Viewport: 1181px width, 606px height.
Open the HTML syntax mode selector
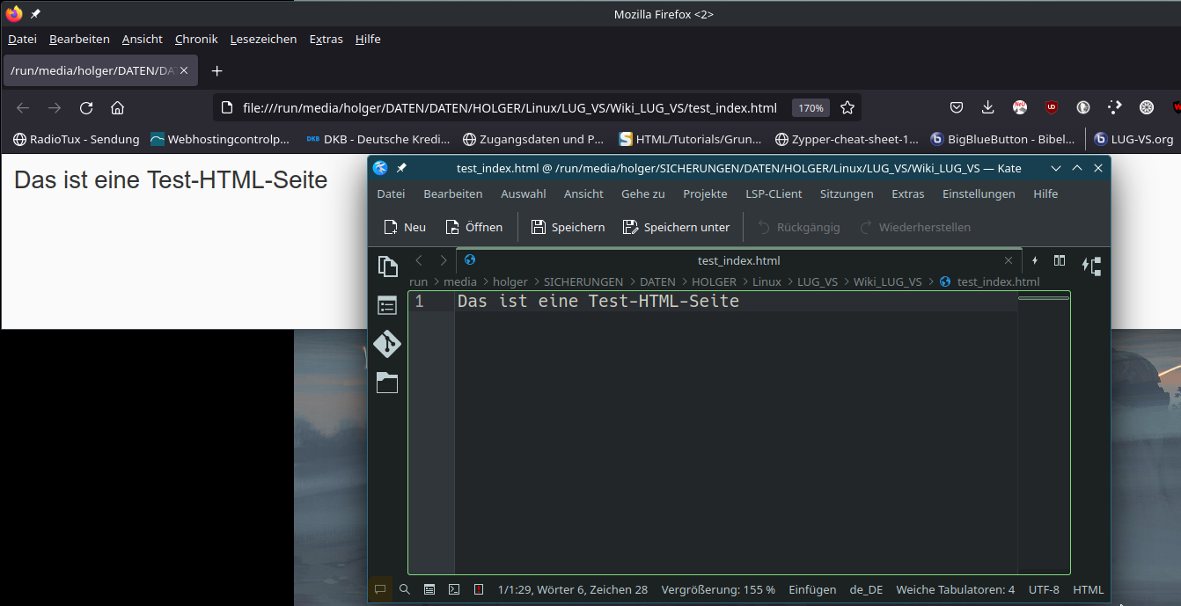click(x=1088, y=589)
